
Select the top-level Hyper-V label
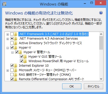pos(25,48)
